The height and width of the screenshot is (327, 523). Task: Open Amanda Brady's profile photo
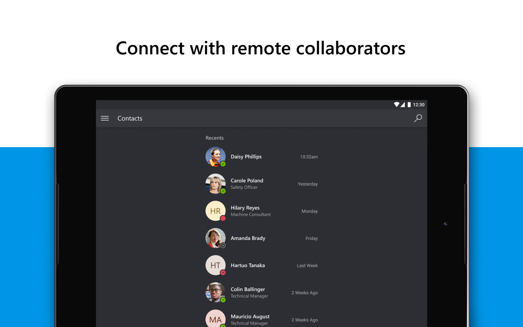point(215,238)
